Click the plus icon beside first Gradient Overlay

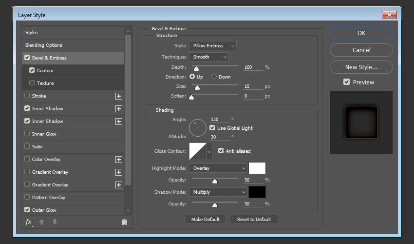118,172
